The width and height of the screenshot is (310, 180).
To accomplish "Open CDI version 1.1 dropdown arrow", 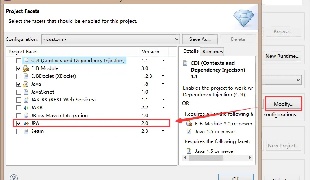I will pos(163,61).
